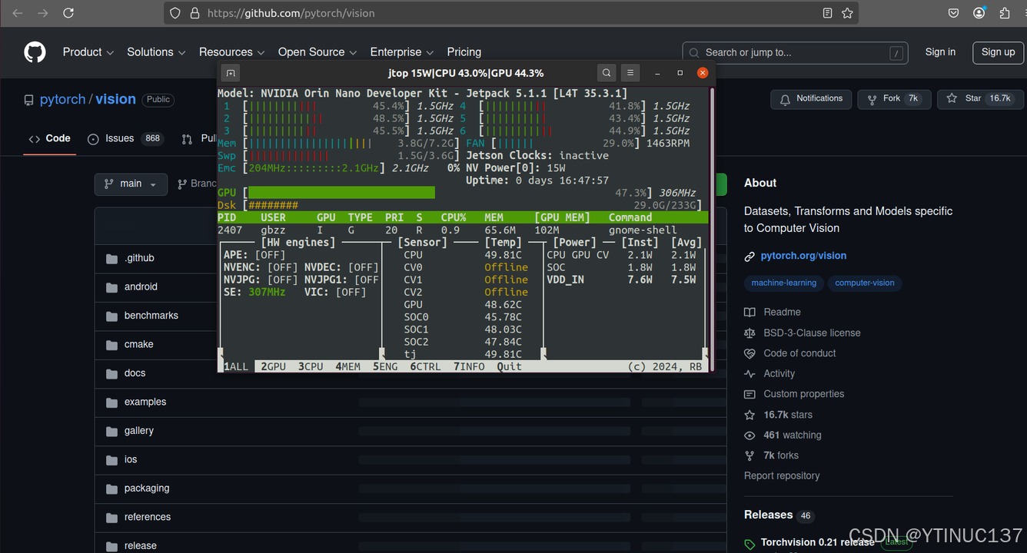
Task: Open the references folder
Action: [147, 517]
